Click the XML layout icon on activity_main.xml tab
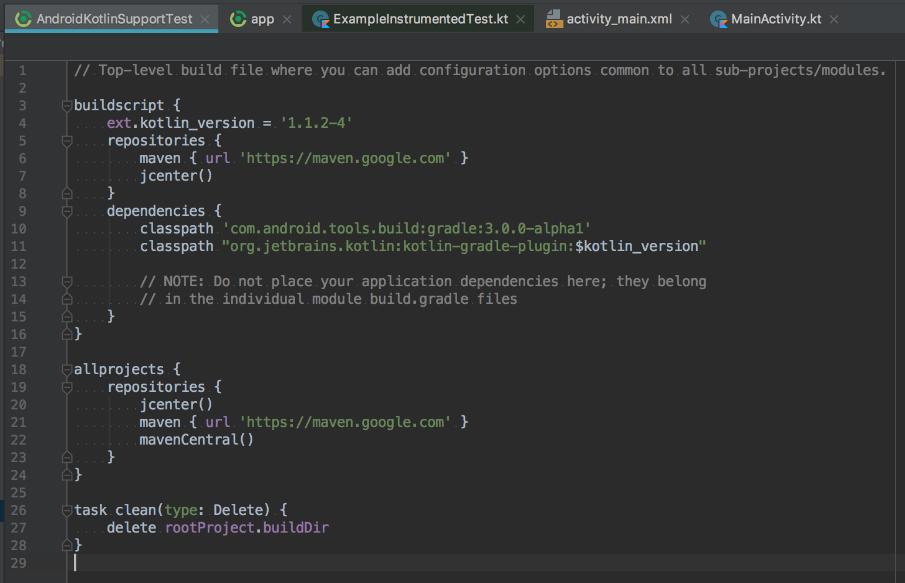The height and width of the screenshot is (583, 905). (554, 19)
